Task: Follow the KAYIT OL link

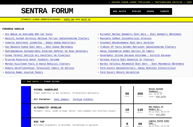Action: [x=86, y=19]
